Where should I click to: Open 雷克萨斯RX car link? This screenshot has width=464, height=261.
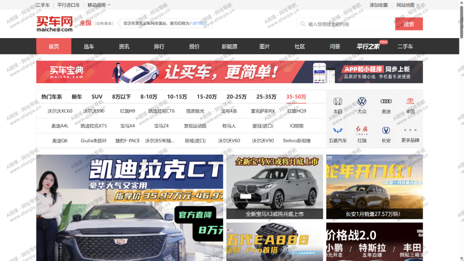coord(263,111)
